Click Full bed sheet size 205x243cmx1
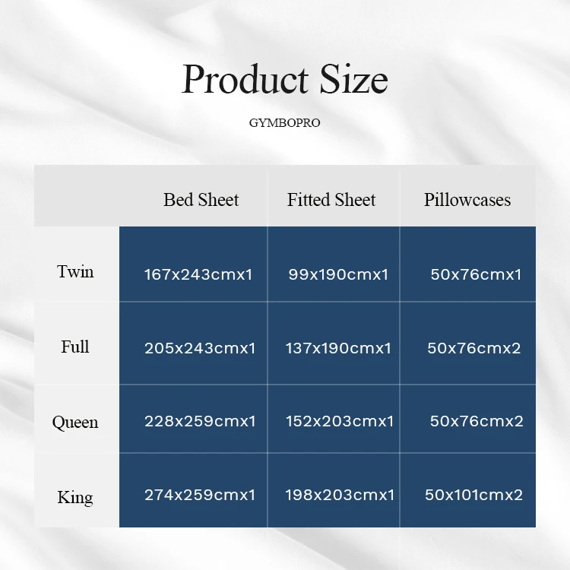This screenshot has height=570, width=570. click(200, 349)
